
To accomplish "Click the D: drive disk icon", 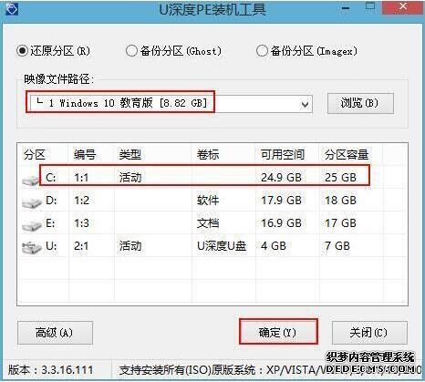I will tap(32, 202).
